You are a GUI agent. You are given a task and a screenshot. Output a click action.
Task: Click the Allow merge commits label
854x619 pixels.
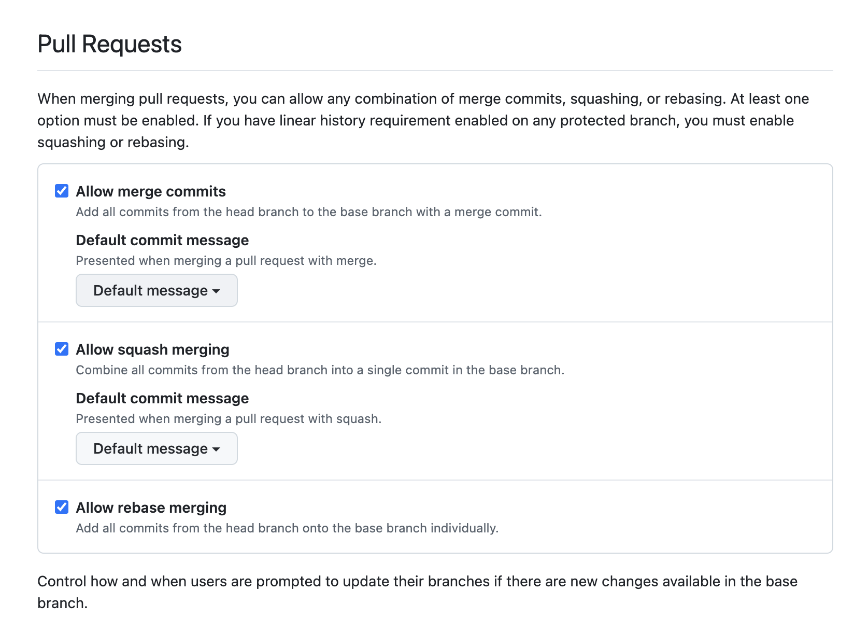(x=151, y=191)
